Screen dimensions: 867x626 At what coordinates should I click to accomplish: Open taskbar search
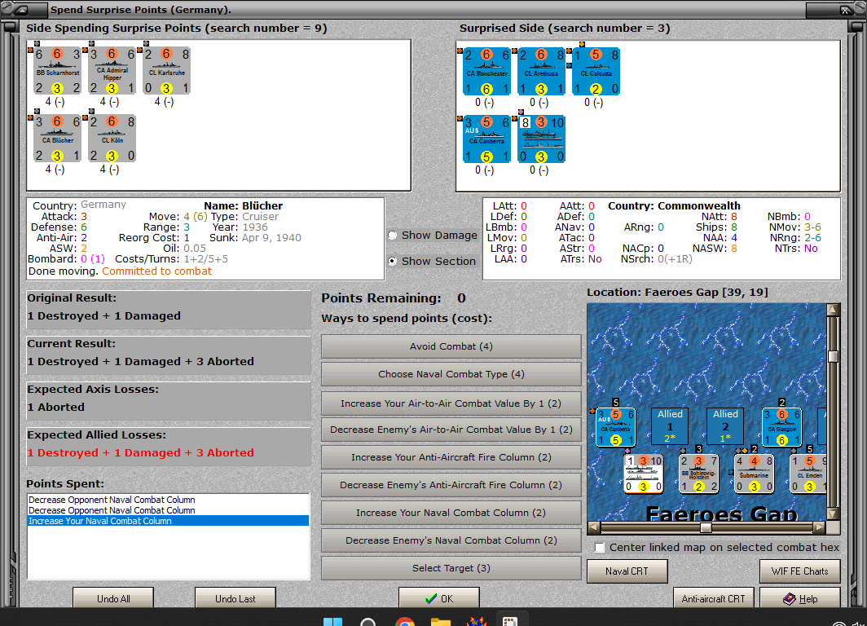point(368,622)
